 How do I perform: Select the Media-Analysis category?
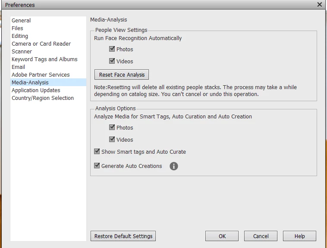click(x=48, y=82)
